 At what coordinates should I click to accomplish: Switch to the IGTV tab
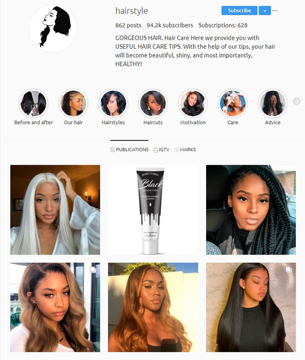point(161,149)
